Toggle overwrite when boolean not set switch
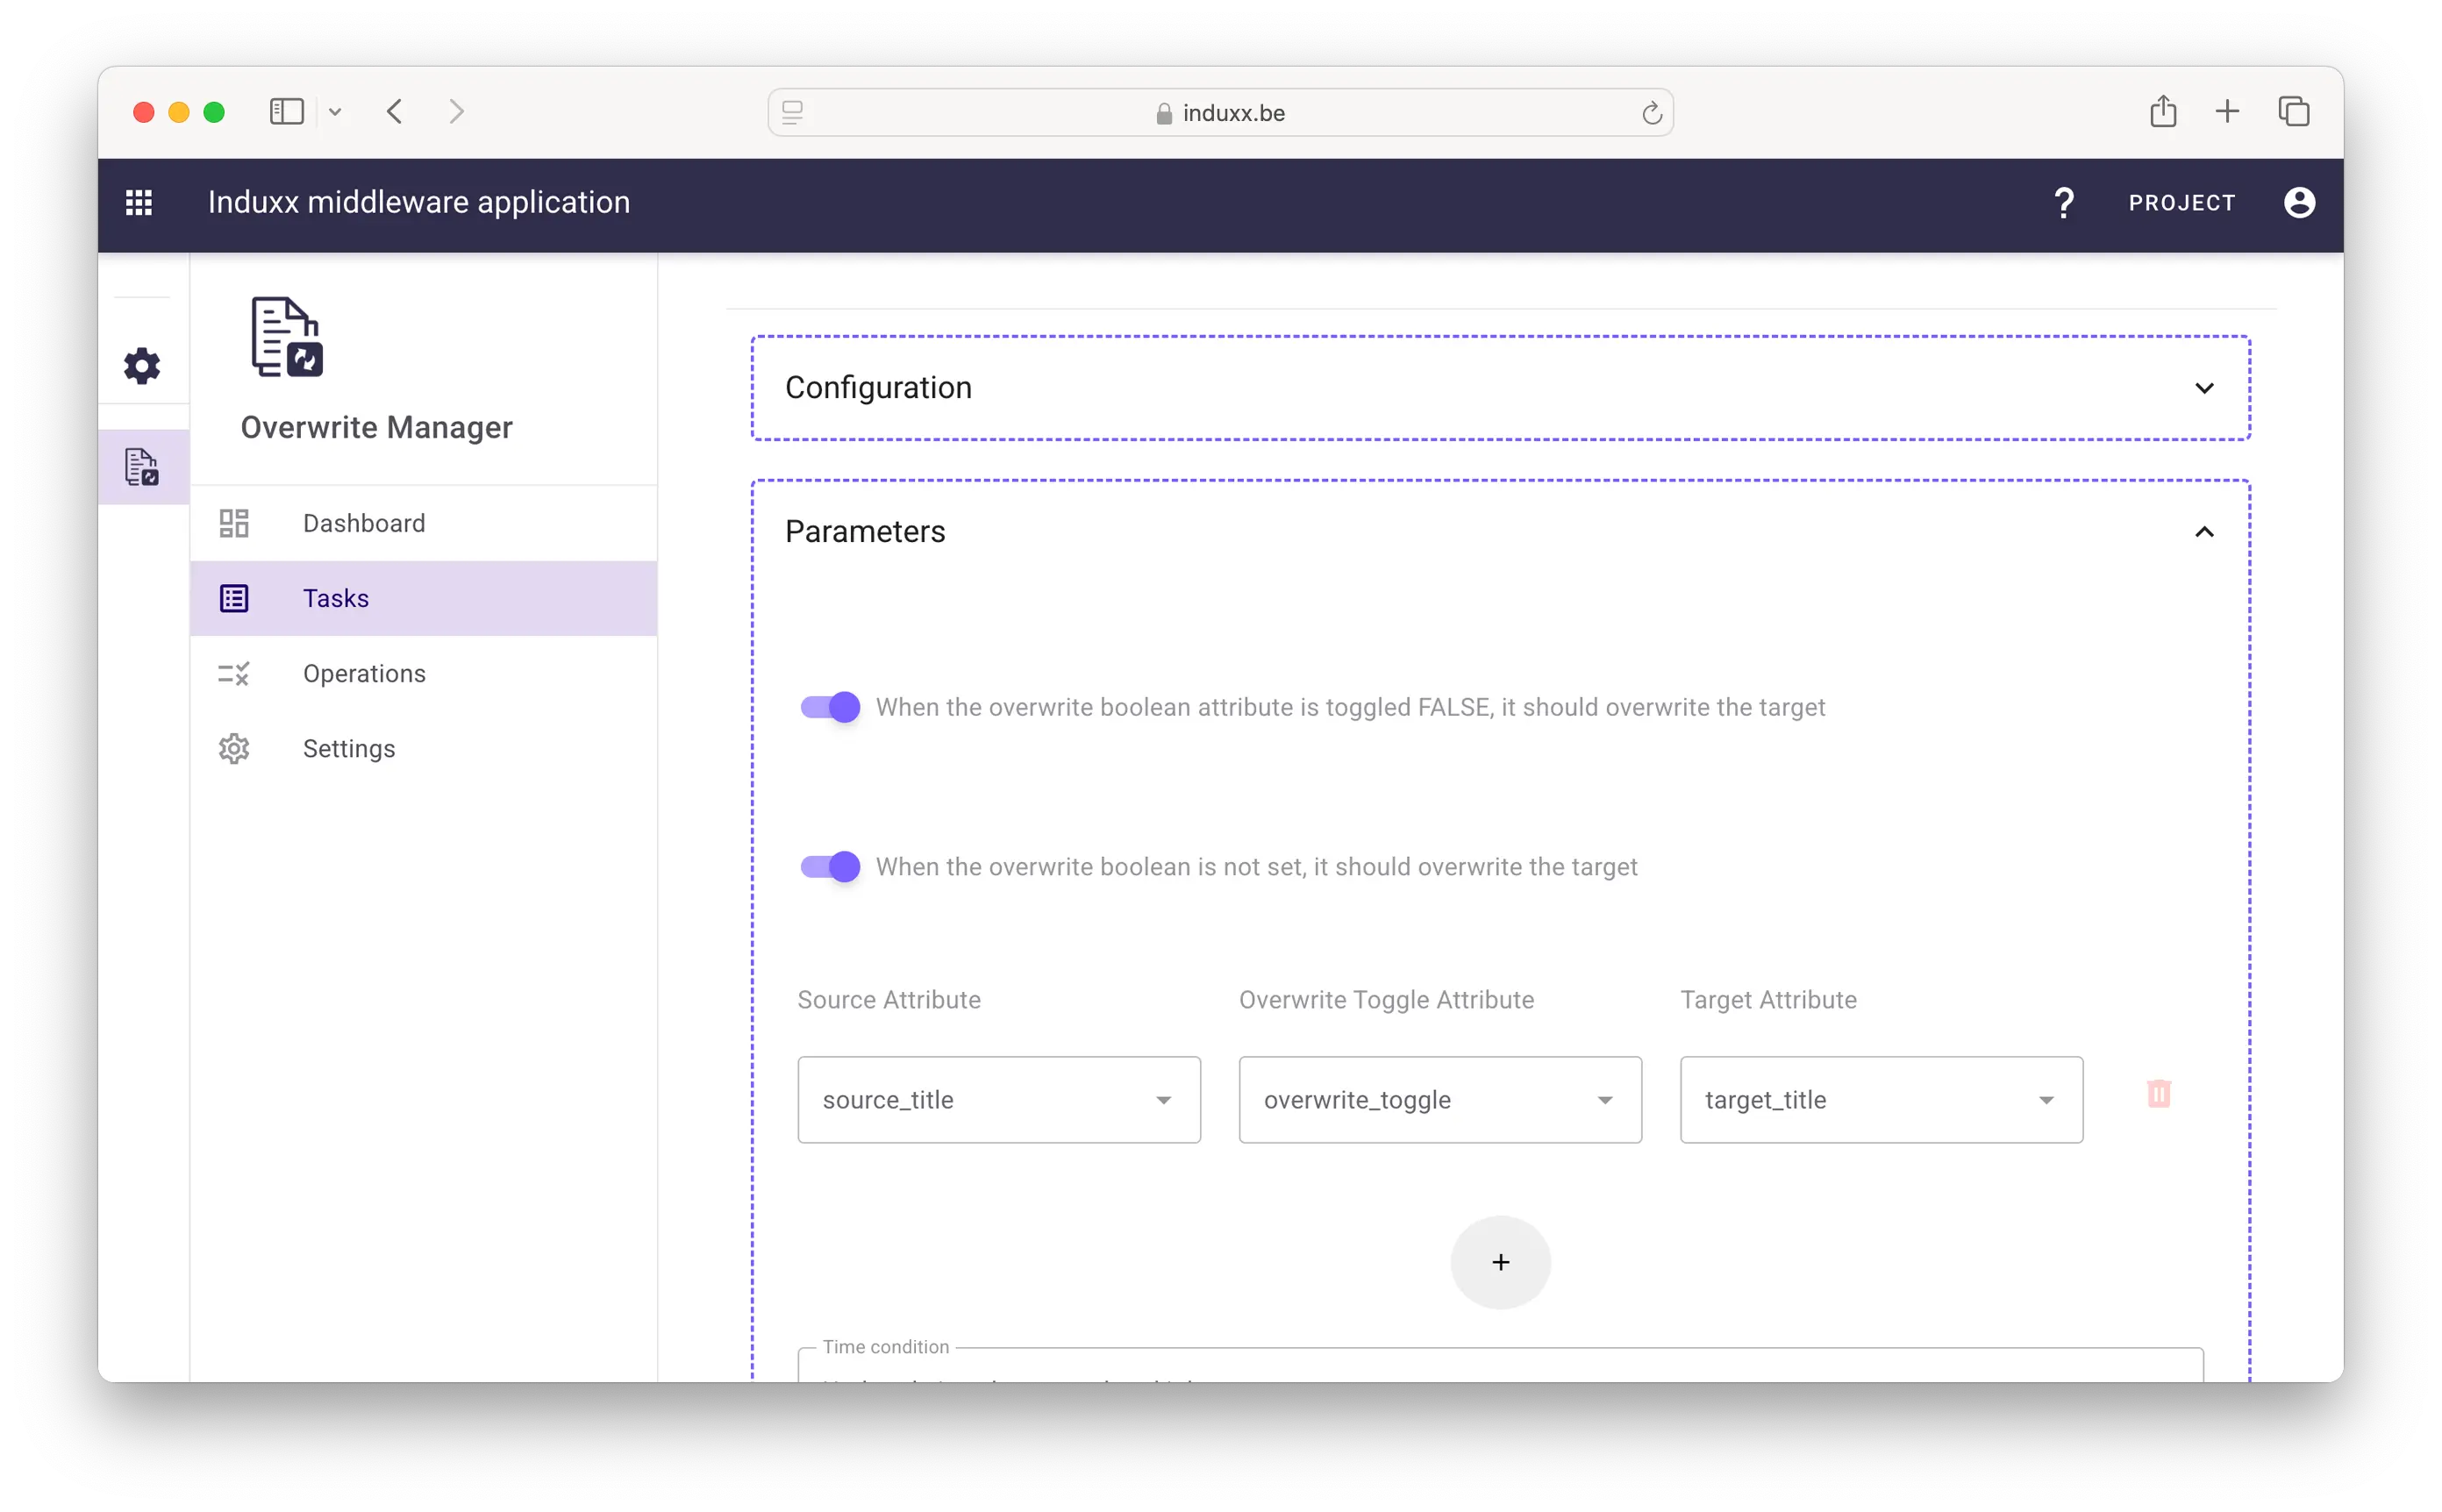Image resolution: width=2442 pixels, height=1512 pixels. (x=830, y=867)
